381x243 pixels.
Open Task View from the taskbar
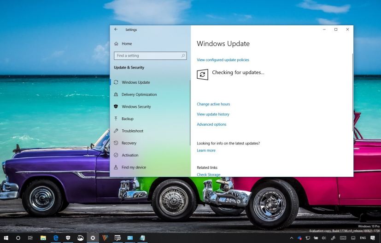[30, 238]
